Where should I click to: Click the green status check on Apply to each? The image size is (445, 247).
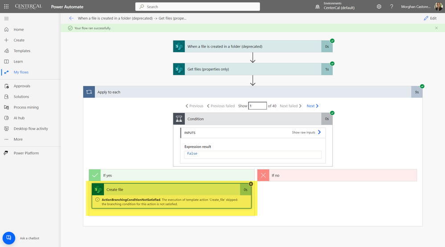[422, 86]
